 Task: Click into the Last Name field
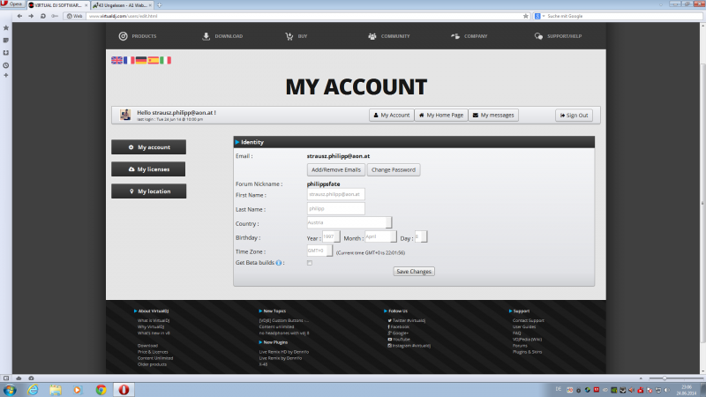(335, 209)
